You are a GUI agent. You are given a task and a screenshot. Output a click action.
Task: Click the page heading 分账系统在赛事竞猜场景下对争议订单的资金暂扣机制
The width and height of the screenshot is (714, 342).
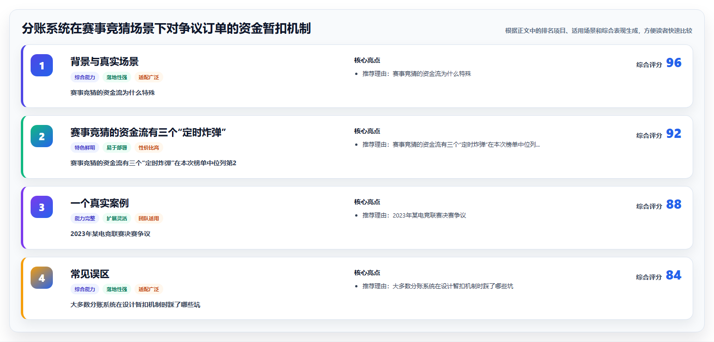166,29
